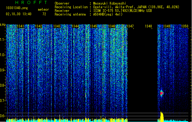Click the 0.8 kHz axis label
The image size is (192, 122).
3,85
